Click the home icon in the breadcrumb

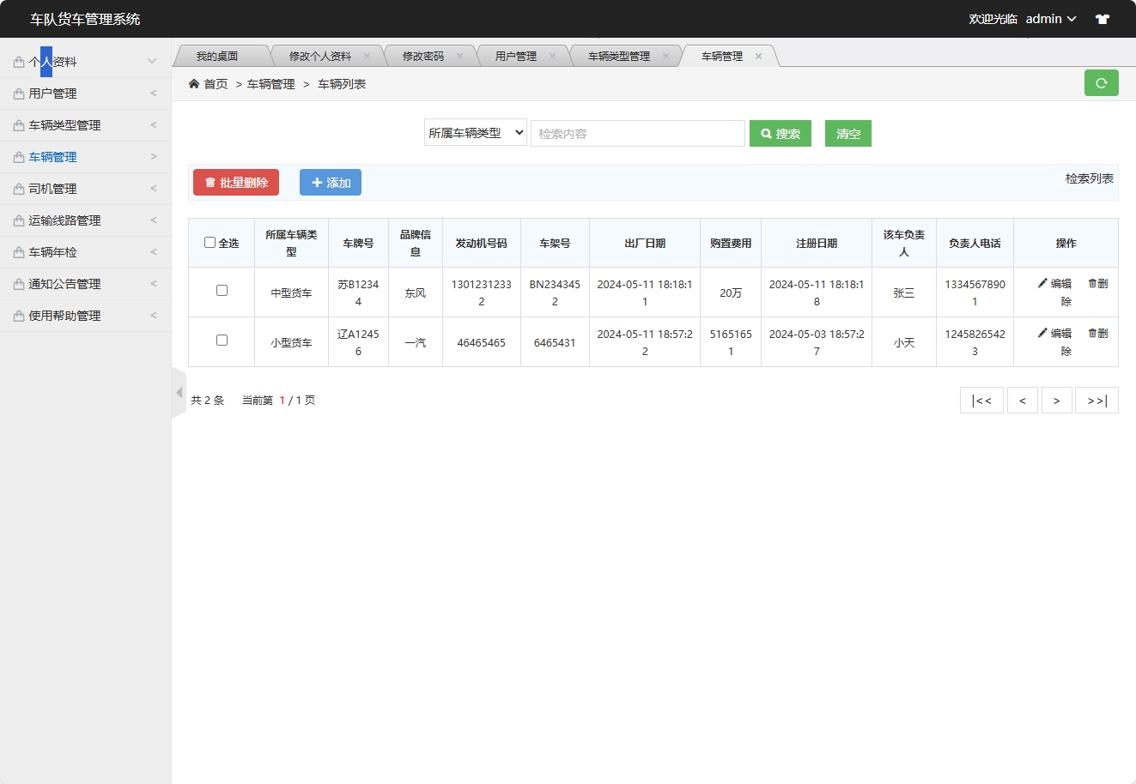pyautogui.click(x=194, y=83)
